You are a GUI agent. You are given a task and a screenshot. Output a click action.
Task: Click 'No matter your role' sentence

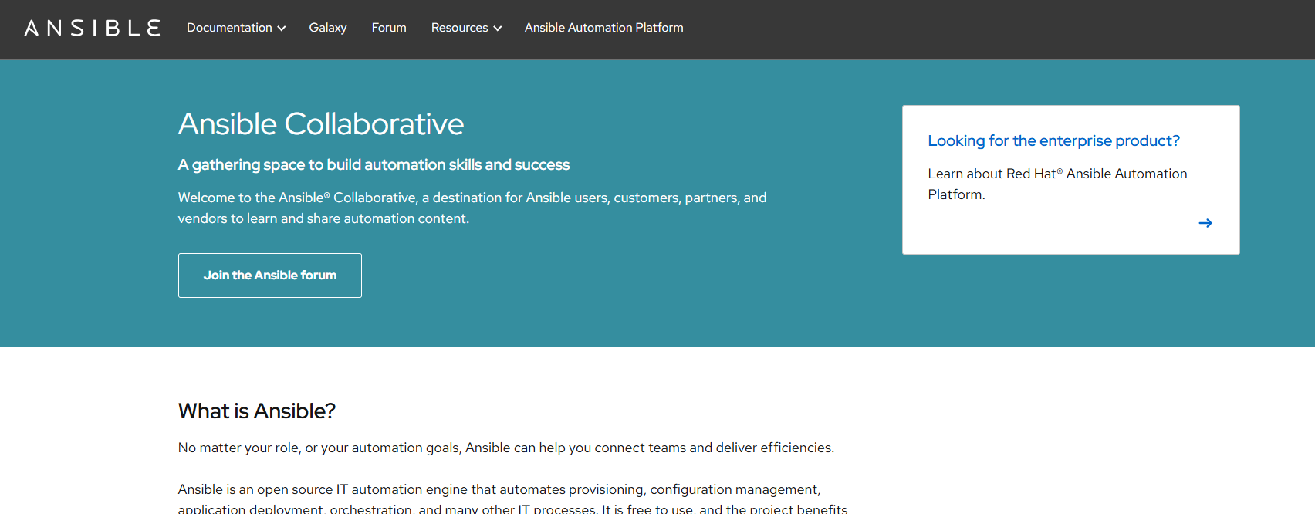506,448
